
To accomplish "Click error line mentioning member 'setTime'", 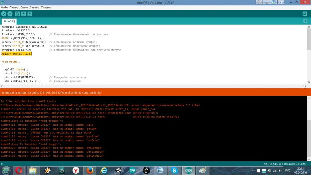I will [50, 136].
